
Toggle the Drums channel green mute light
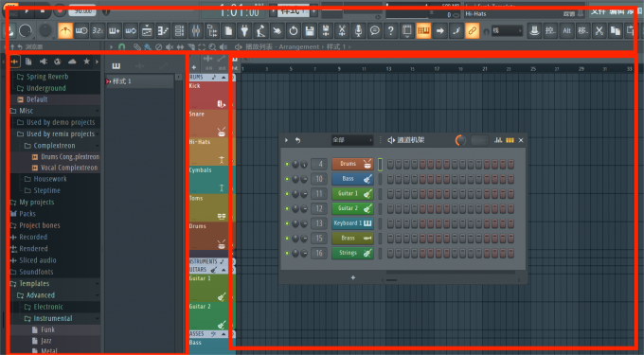pos(287,164)
